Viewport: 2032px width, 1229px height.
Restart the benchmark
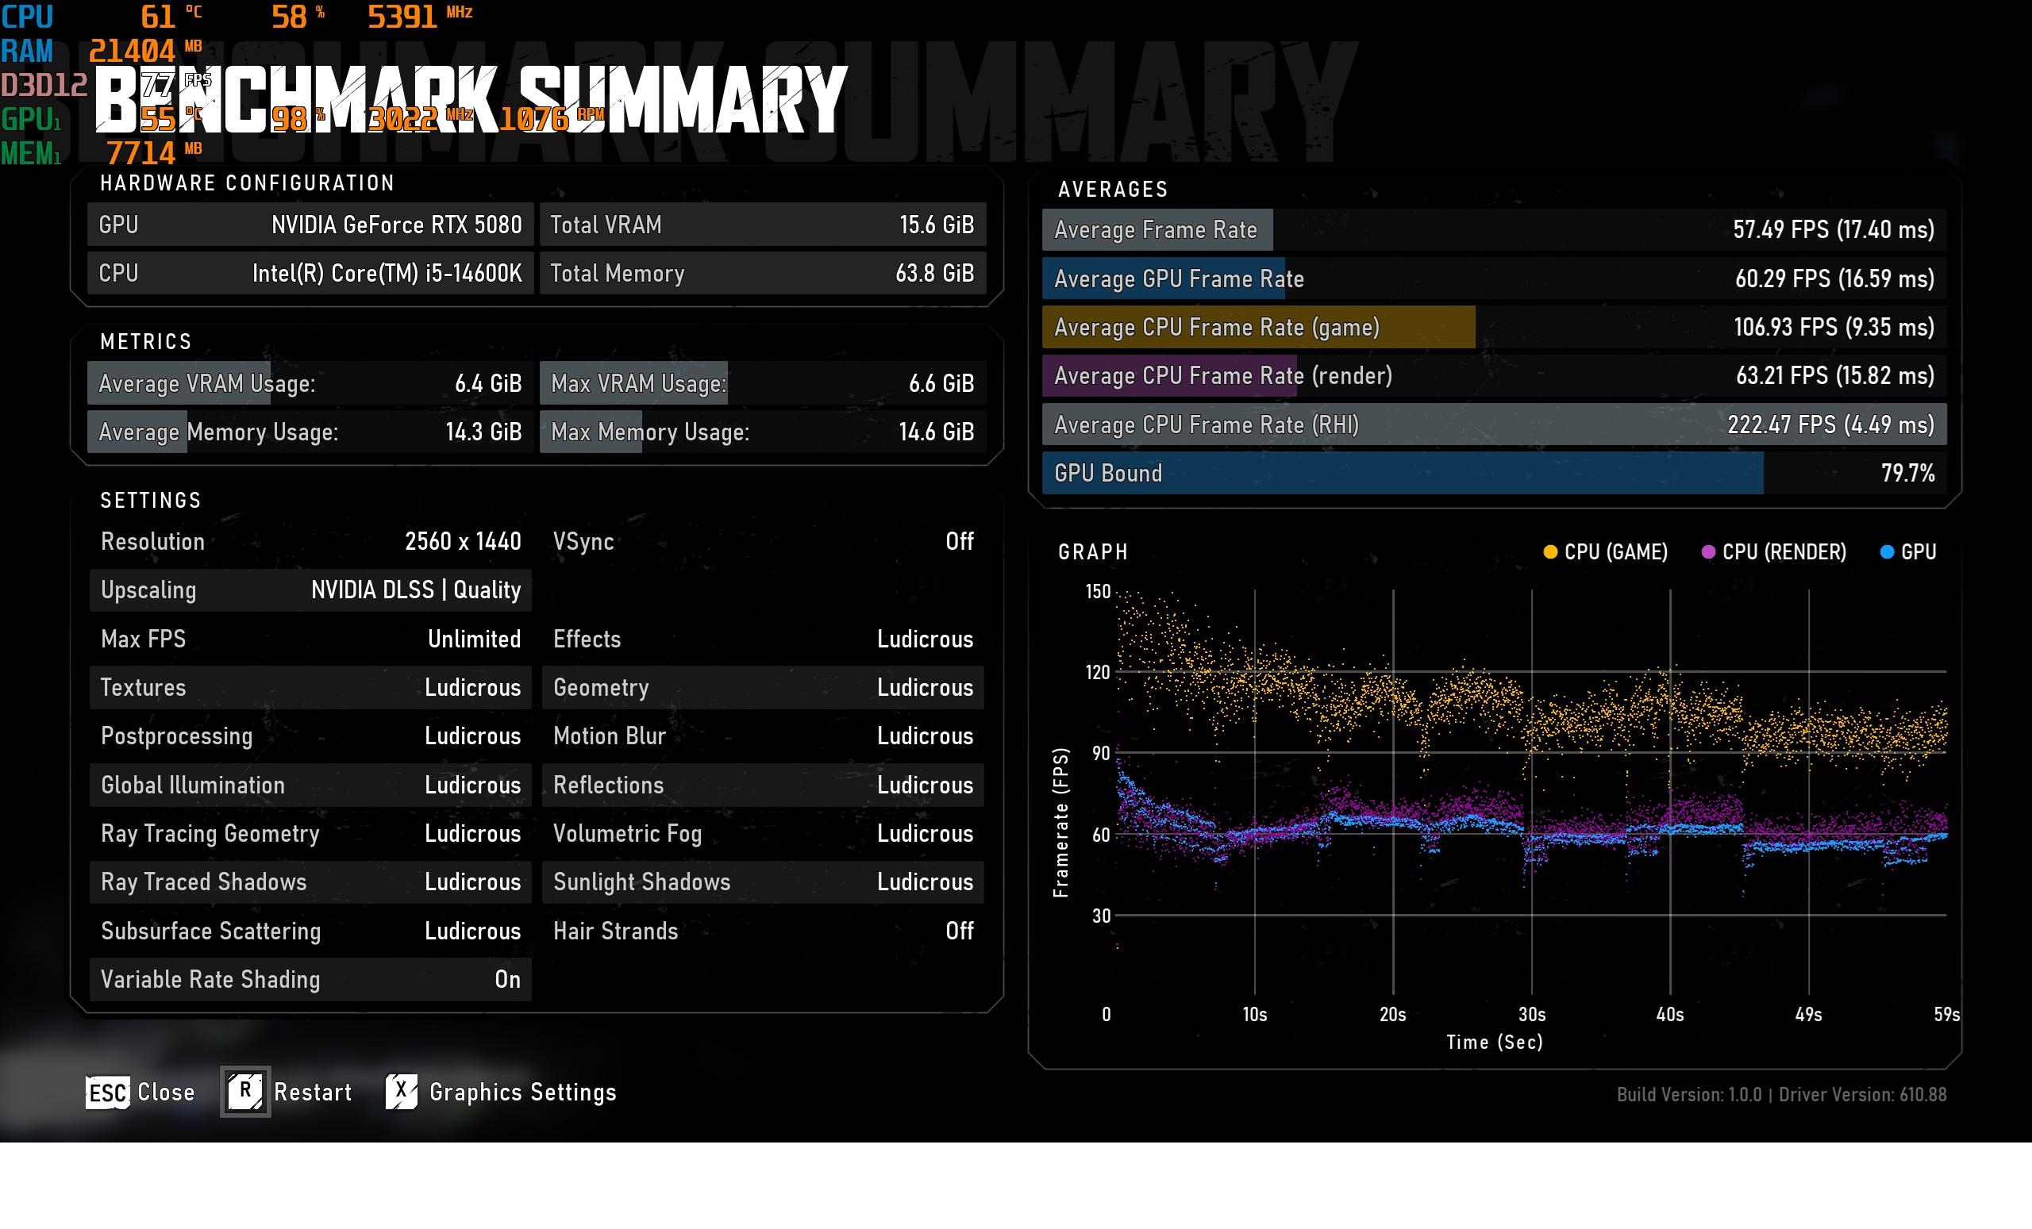[313, 1093]
